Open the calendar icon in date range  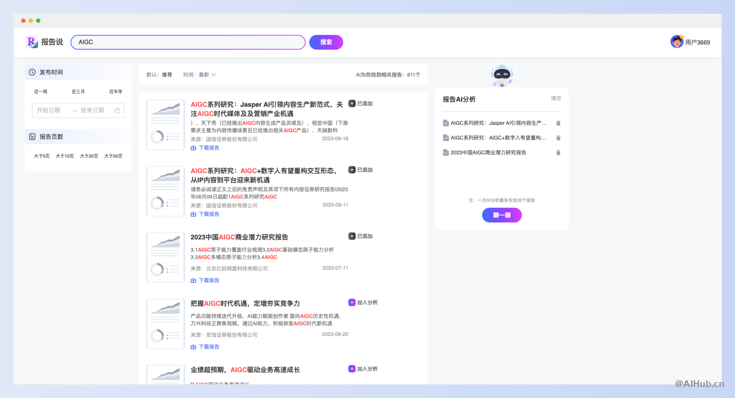tap(117, 111)
